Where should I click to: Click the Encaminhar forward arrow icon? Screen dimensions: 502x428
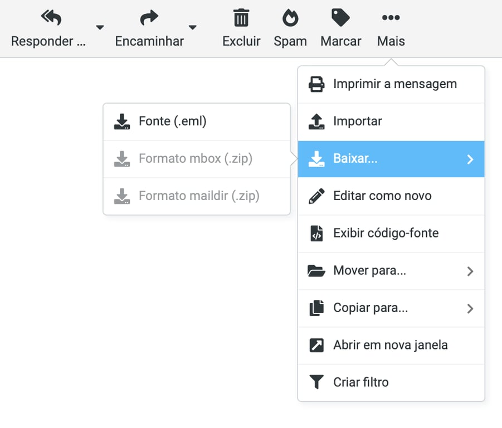149,17
